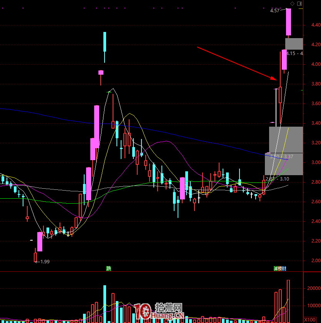Click the X100 volume unit label
321x323 pixels.
[x=310, y=320]
